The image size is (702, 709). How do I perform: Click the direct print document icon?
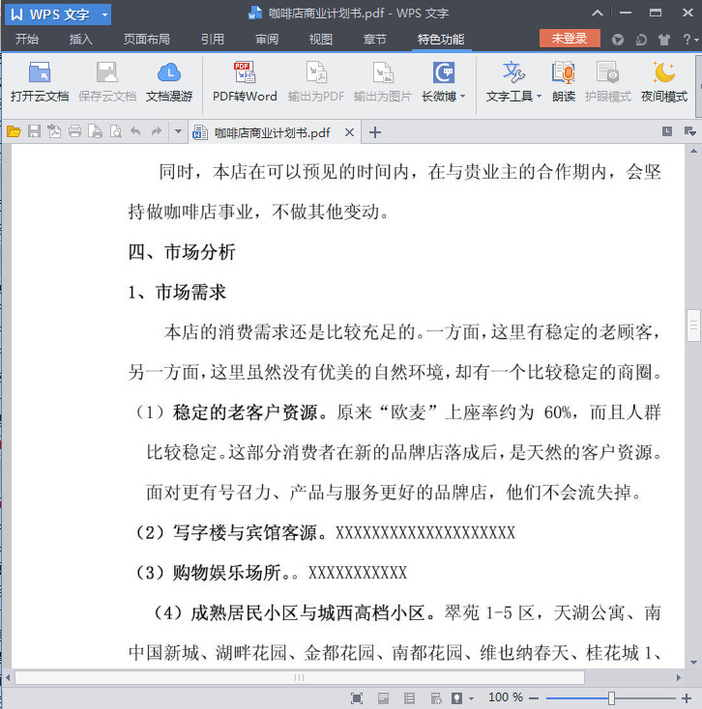pyautogui.click(x=95, y=131)
